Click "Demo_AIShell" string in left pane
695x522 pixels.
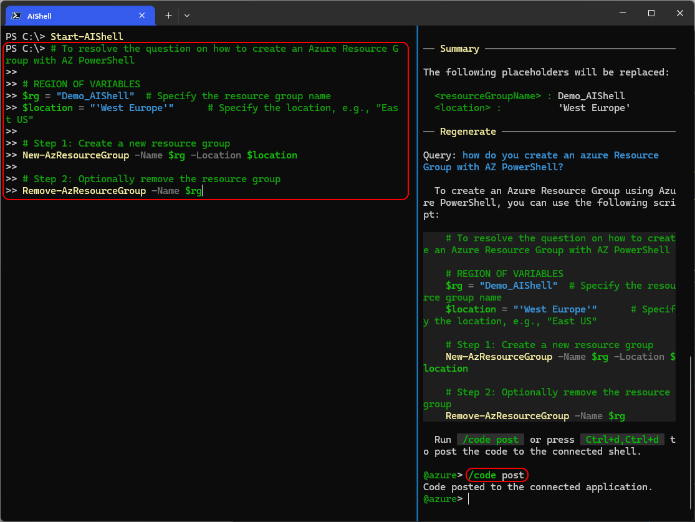(95, 96)
